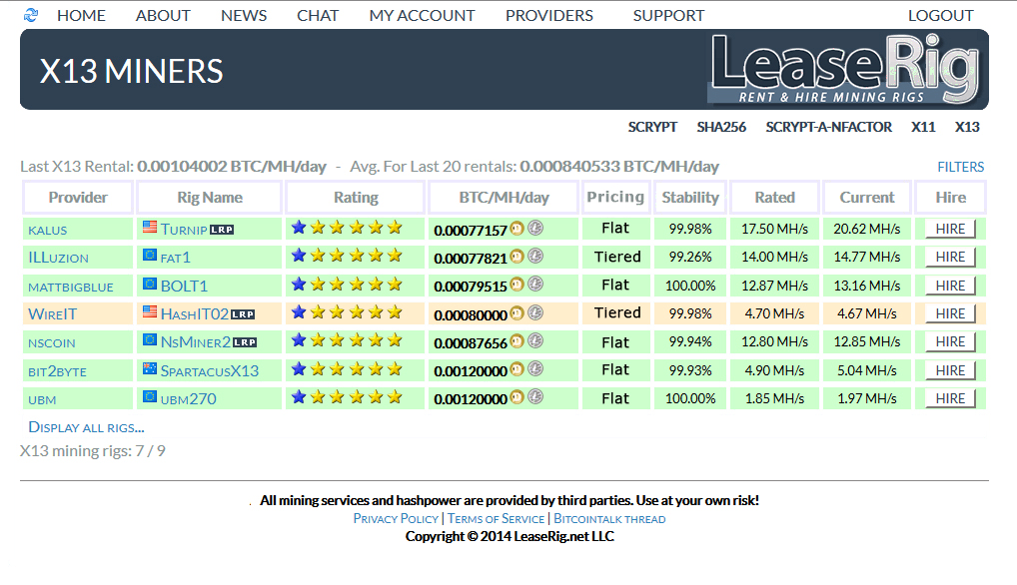Hire the Turnip rig

(950, 230)
